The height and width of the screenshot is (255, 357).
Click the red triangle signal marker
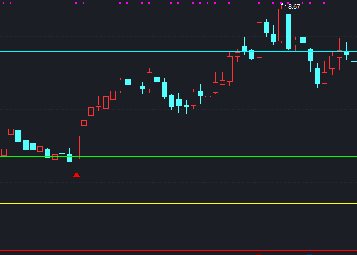[x=76, y=175]
